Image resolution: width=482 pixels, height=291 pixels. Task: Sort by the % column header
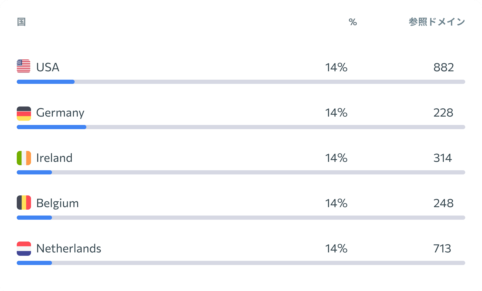click(353, 22)
